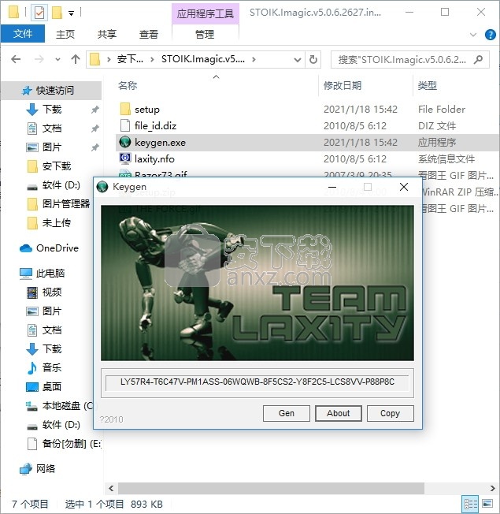The height and width of the screenshot is (514, 500).
Task: Unpin 下载 using its pin icon
Action: [95, 110]
